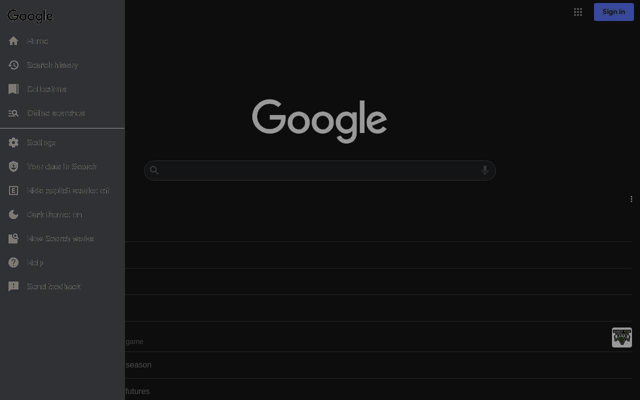Open the Your data in Search shield icon
Screen dimensions: 640x400
tap(13, 166)
